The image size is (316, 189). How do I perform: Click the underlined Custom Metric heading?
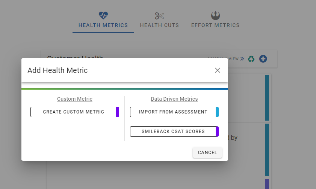tap(75, 99)
